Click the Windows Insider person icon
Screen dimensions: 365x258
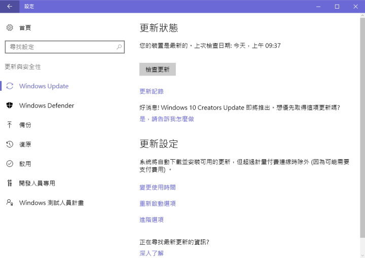[10, 203]
